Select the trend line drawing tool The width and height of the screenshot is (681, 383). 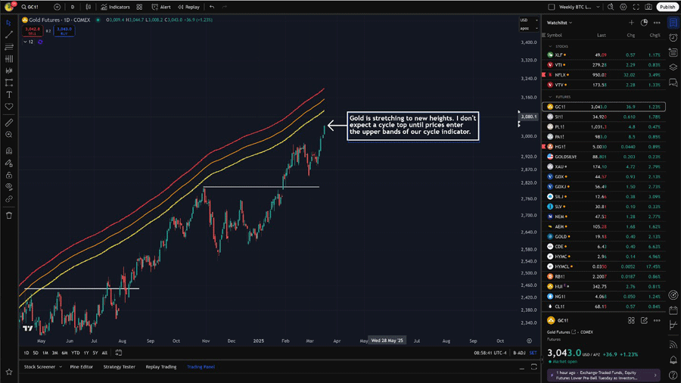coord(9,35)
